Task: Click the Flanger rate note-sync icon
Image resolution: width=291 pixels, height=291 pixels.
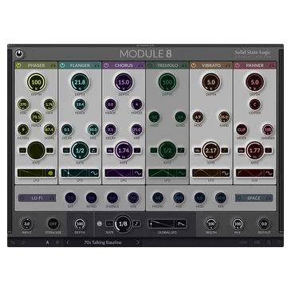Action: (93, 151)
